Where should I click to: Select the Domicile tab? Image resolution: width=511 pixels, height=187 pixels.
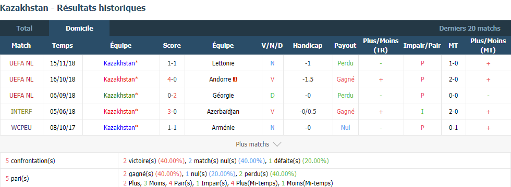click(79, 28)
